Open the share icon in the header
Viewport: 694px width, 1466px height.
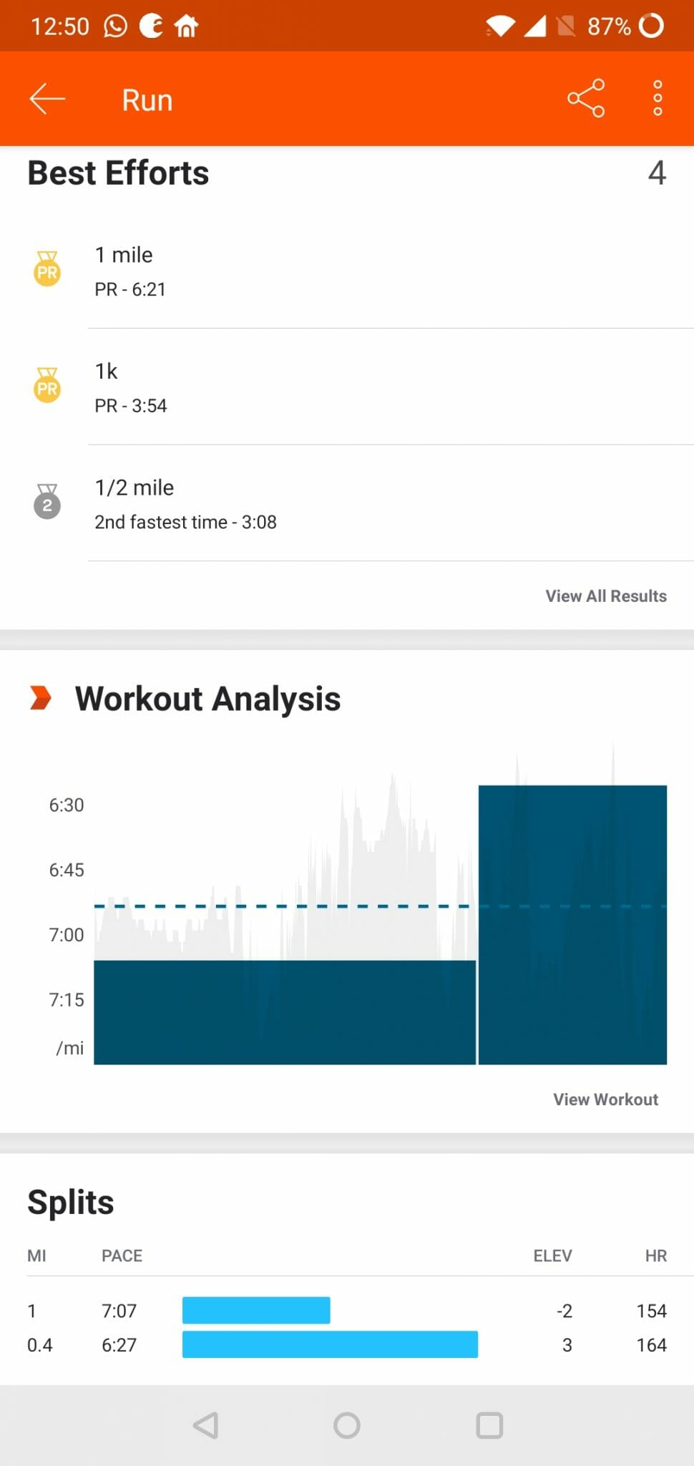coord(586,98)
